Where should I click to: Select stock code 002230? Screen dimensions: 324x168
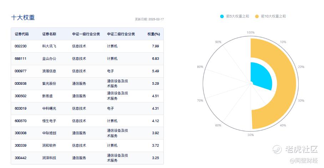(21, 46)
